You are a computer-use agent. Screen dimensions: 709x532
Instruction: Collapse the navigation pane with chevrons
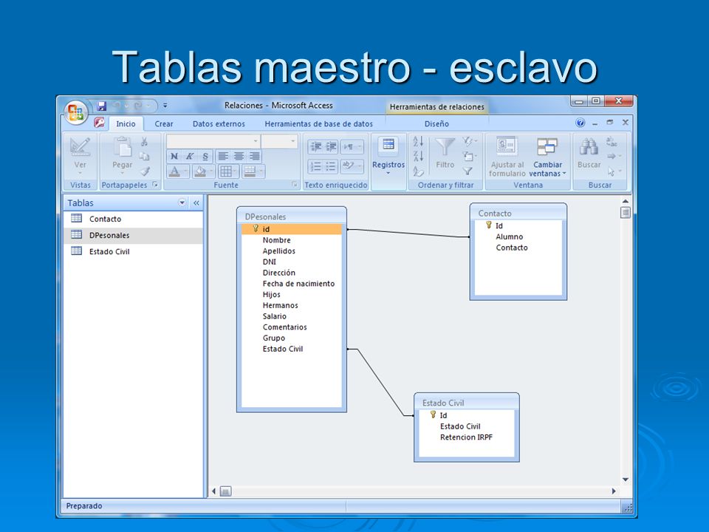pyautogui.click(x=196, y=202)
